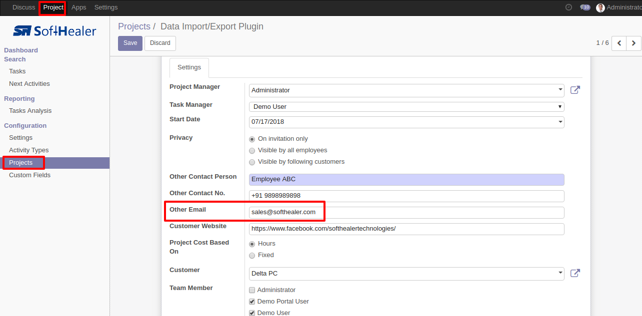Open the Settings menu in top bar
This screenshot has height=316, width=642.
coord(106,7)
